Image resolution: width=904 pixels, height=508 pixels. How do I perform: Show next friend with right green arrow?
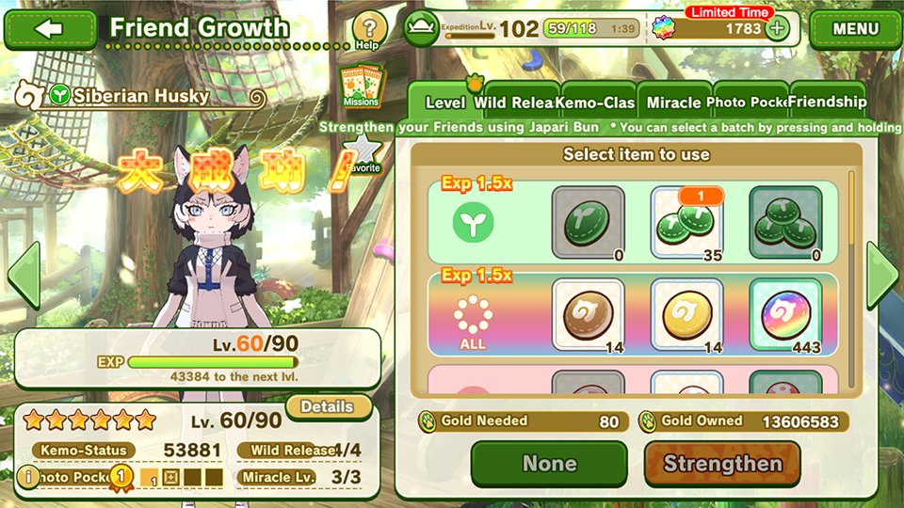tap(882, 275)
